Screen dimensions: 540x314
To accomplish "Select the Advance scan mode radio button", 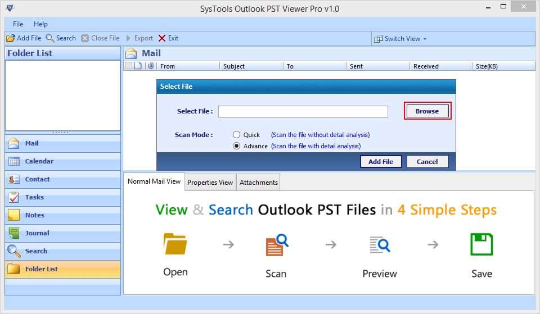I will click(236, 146).
